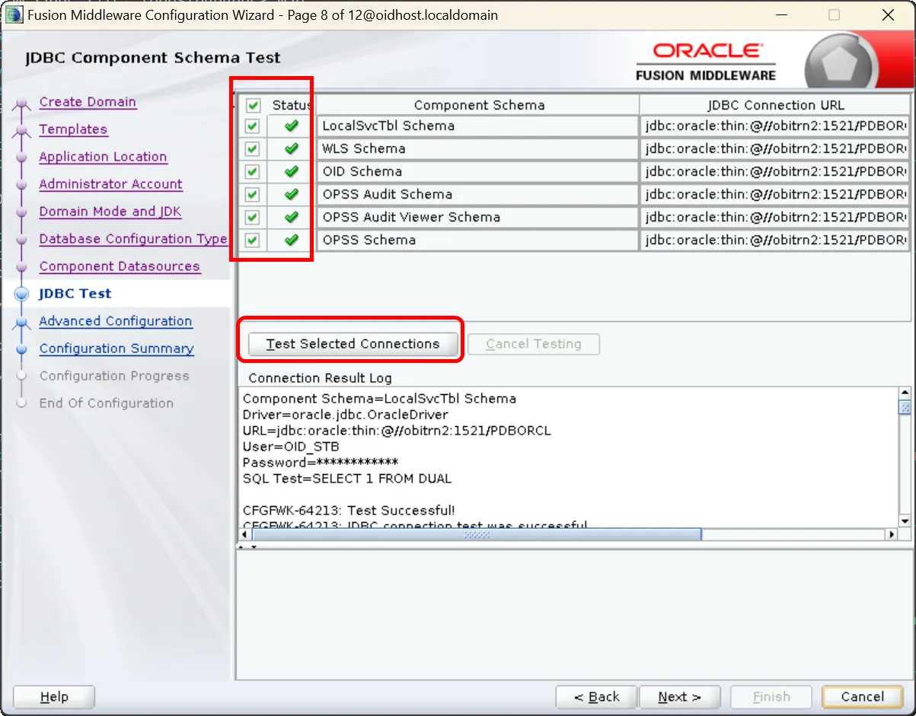Open Advanced Configuration step
916x716 pixels.
click(x=116, y=321)
